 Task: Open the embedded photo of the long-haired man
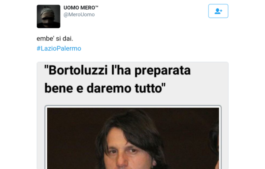[133, 138]
